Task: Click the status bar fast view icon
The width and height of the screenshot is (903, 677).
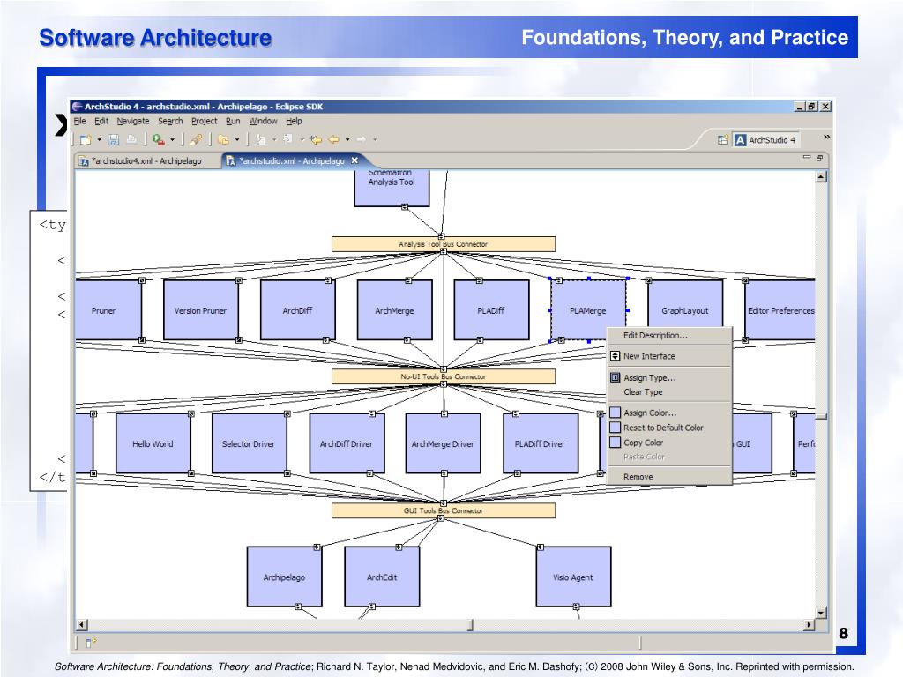Action: point(91,642)
